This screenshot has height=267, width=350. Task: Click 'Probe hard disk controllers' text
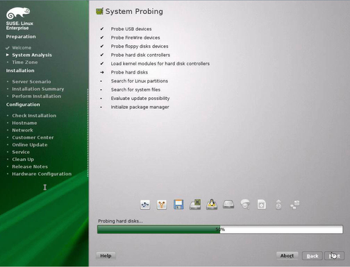[x=140, y=55]
